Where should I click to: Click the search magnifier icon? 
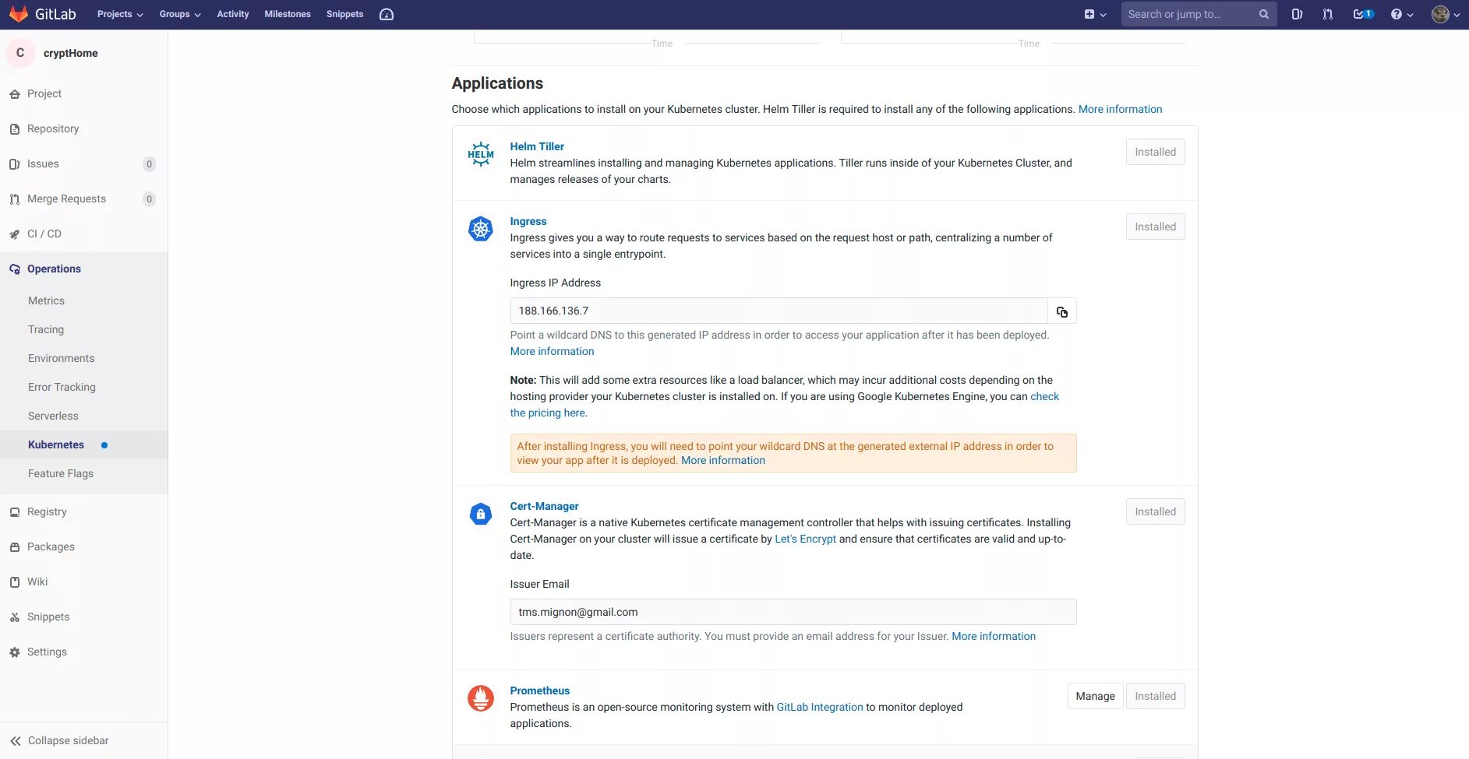click(x=1263, y=14)
